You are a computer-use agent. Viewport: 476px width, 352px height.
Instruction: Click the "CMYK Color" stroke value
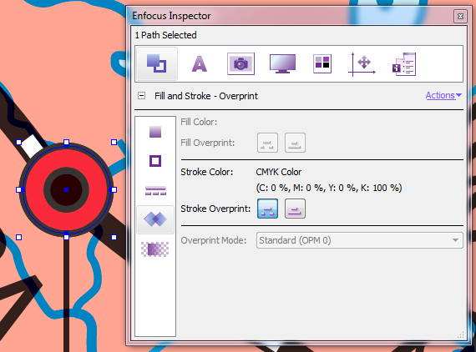(279, 172)
